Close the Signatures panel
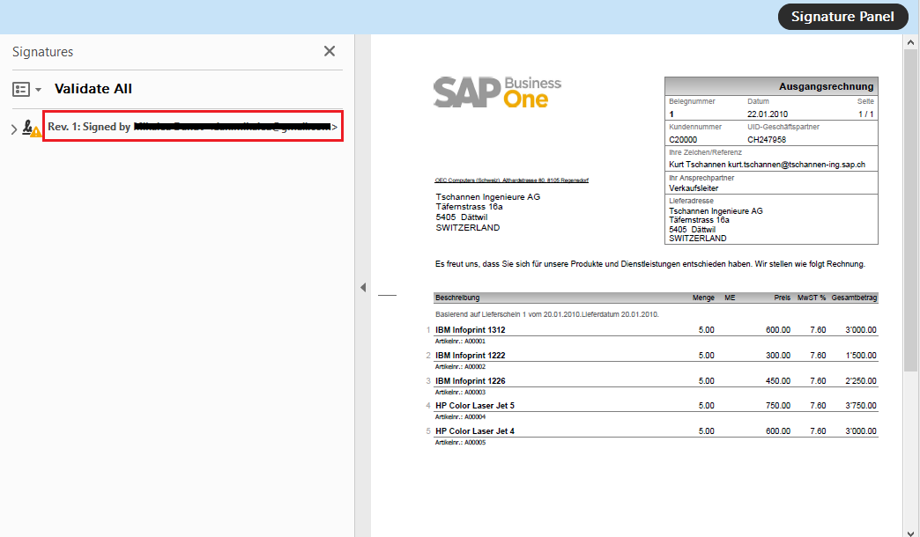This screenshot has width=920, height=537. [330, 52]
